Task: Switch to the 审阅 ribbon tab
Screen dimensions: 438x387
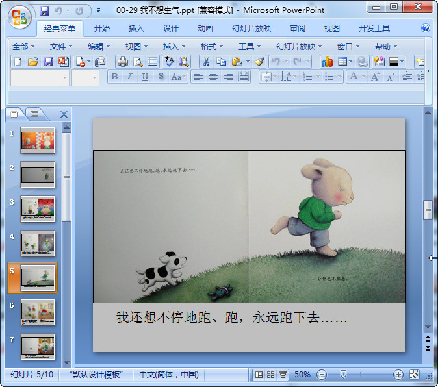Action: pyautogui.click(x=297, y=28)
